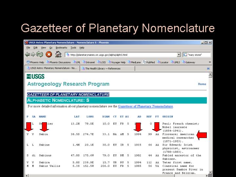The height and width of the screenshot is (177, 236).
Task: Close the current tab with X icon
Action: (208, 69)
